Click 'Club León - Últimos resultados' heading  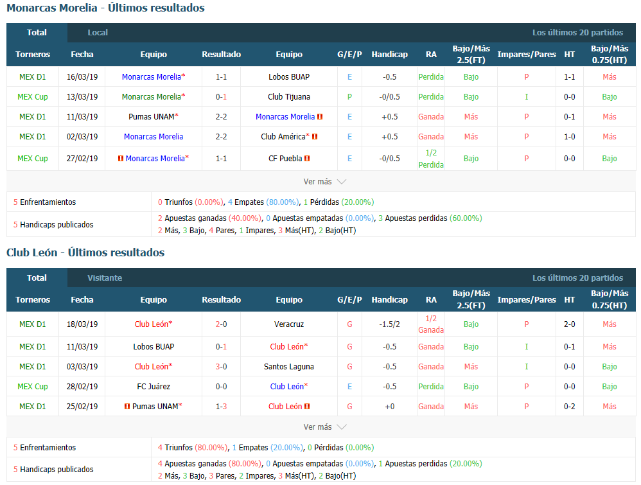[85, 252]
